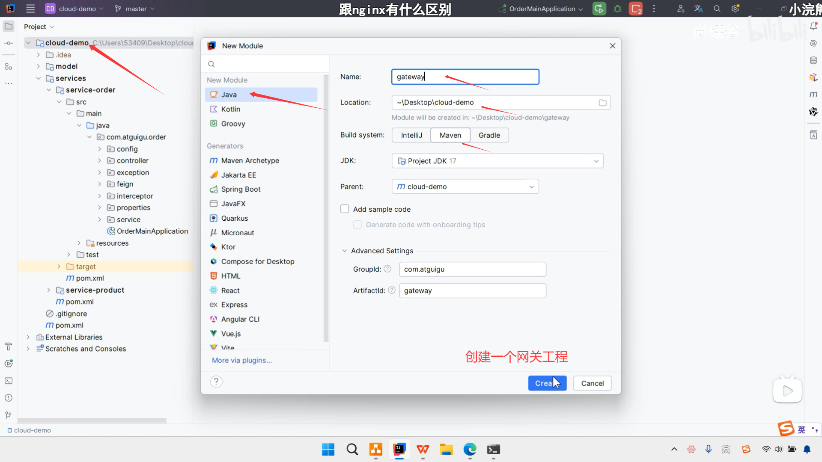The height and width of the screenshot is (462, 822).
Task: Collapse the Advanced Settings section
Action: pos(345,251)
